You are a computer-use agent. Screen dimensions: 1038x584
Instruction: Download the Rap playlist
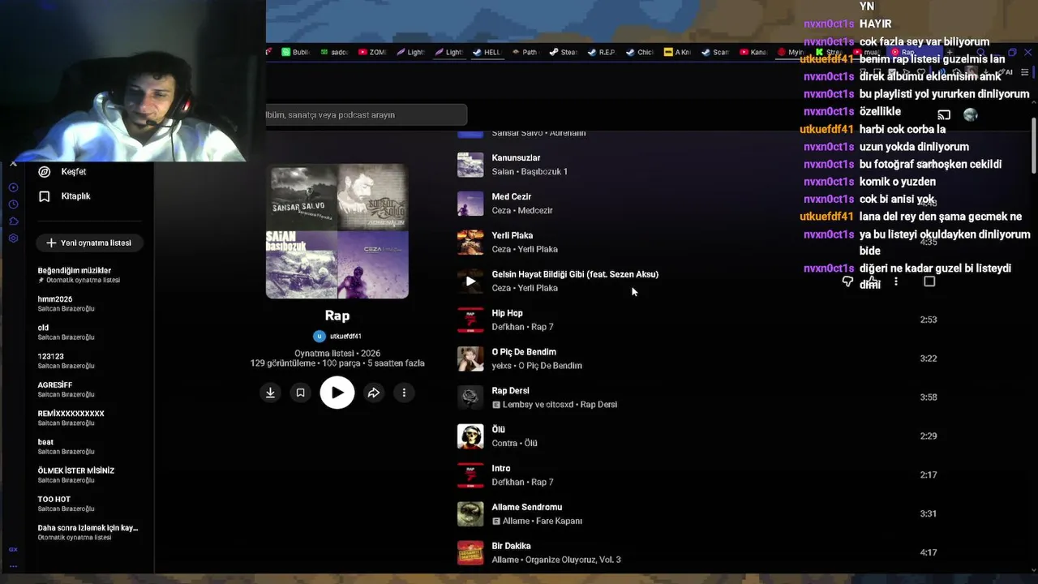click(x=270, y=393)
